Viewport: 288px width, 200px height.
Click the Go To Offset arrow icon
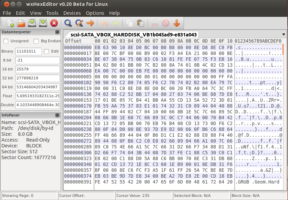coord(90,23)
